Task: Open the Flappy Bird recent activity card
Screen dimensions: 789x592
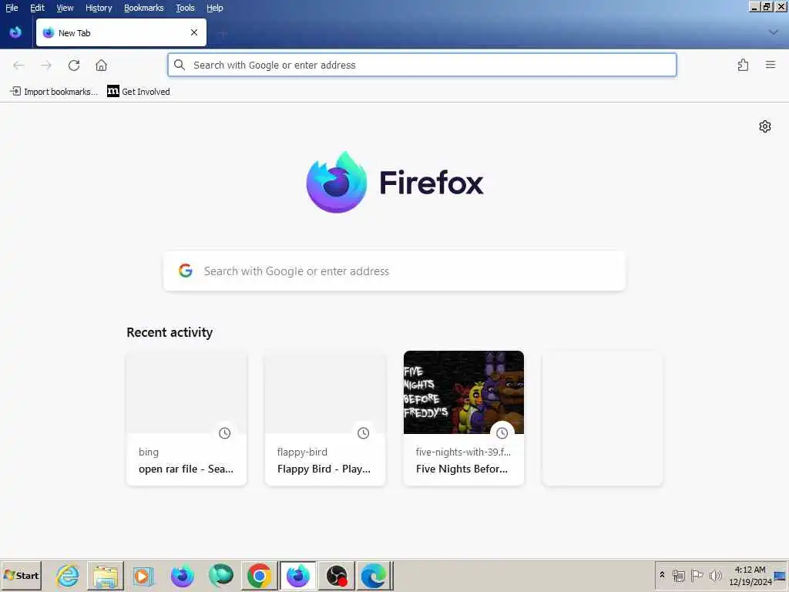Action: tap(325, 419)
